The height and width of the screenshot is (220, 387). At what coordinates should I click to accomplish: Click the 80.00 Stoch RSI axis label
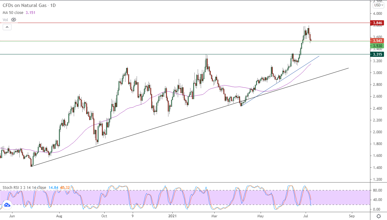point(377,190)
